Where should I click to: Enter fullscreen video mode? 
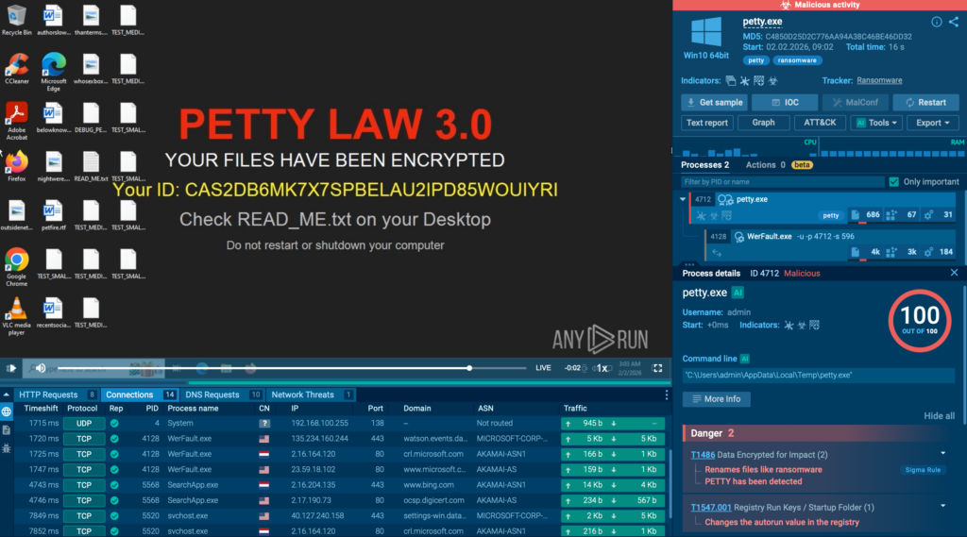(657, 368)
